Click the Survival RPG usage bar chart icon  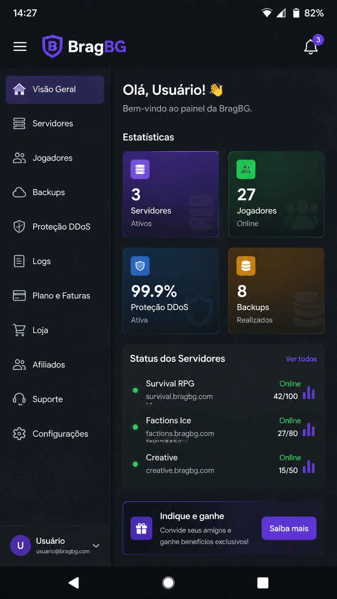[x=309, y=392]
